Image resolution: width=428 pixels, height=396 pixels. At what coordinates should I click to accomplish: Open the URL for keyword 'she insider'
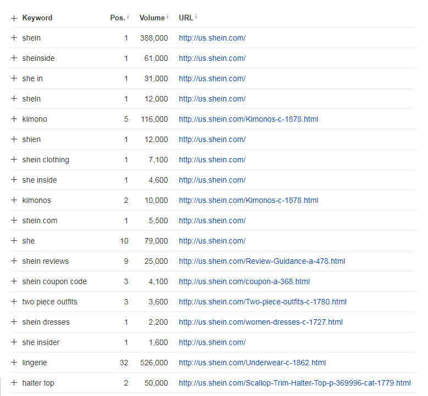[212, 342]
